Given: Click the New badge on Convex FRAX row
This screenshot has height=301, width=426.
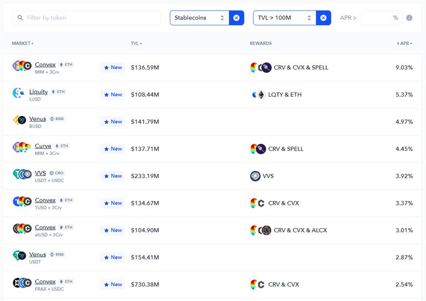Looking at the screenshot, I should point(113,284).
